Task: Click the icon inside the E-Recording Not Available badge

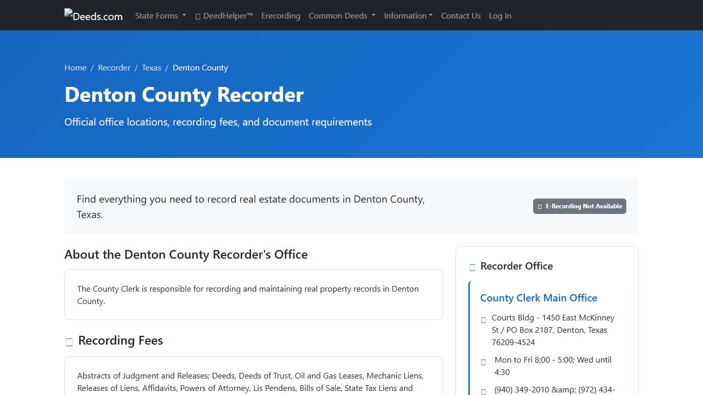Action: pos(540,206)
